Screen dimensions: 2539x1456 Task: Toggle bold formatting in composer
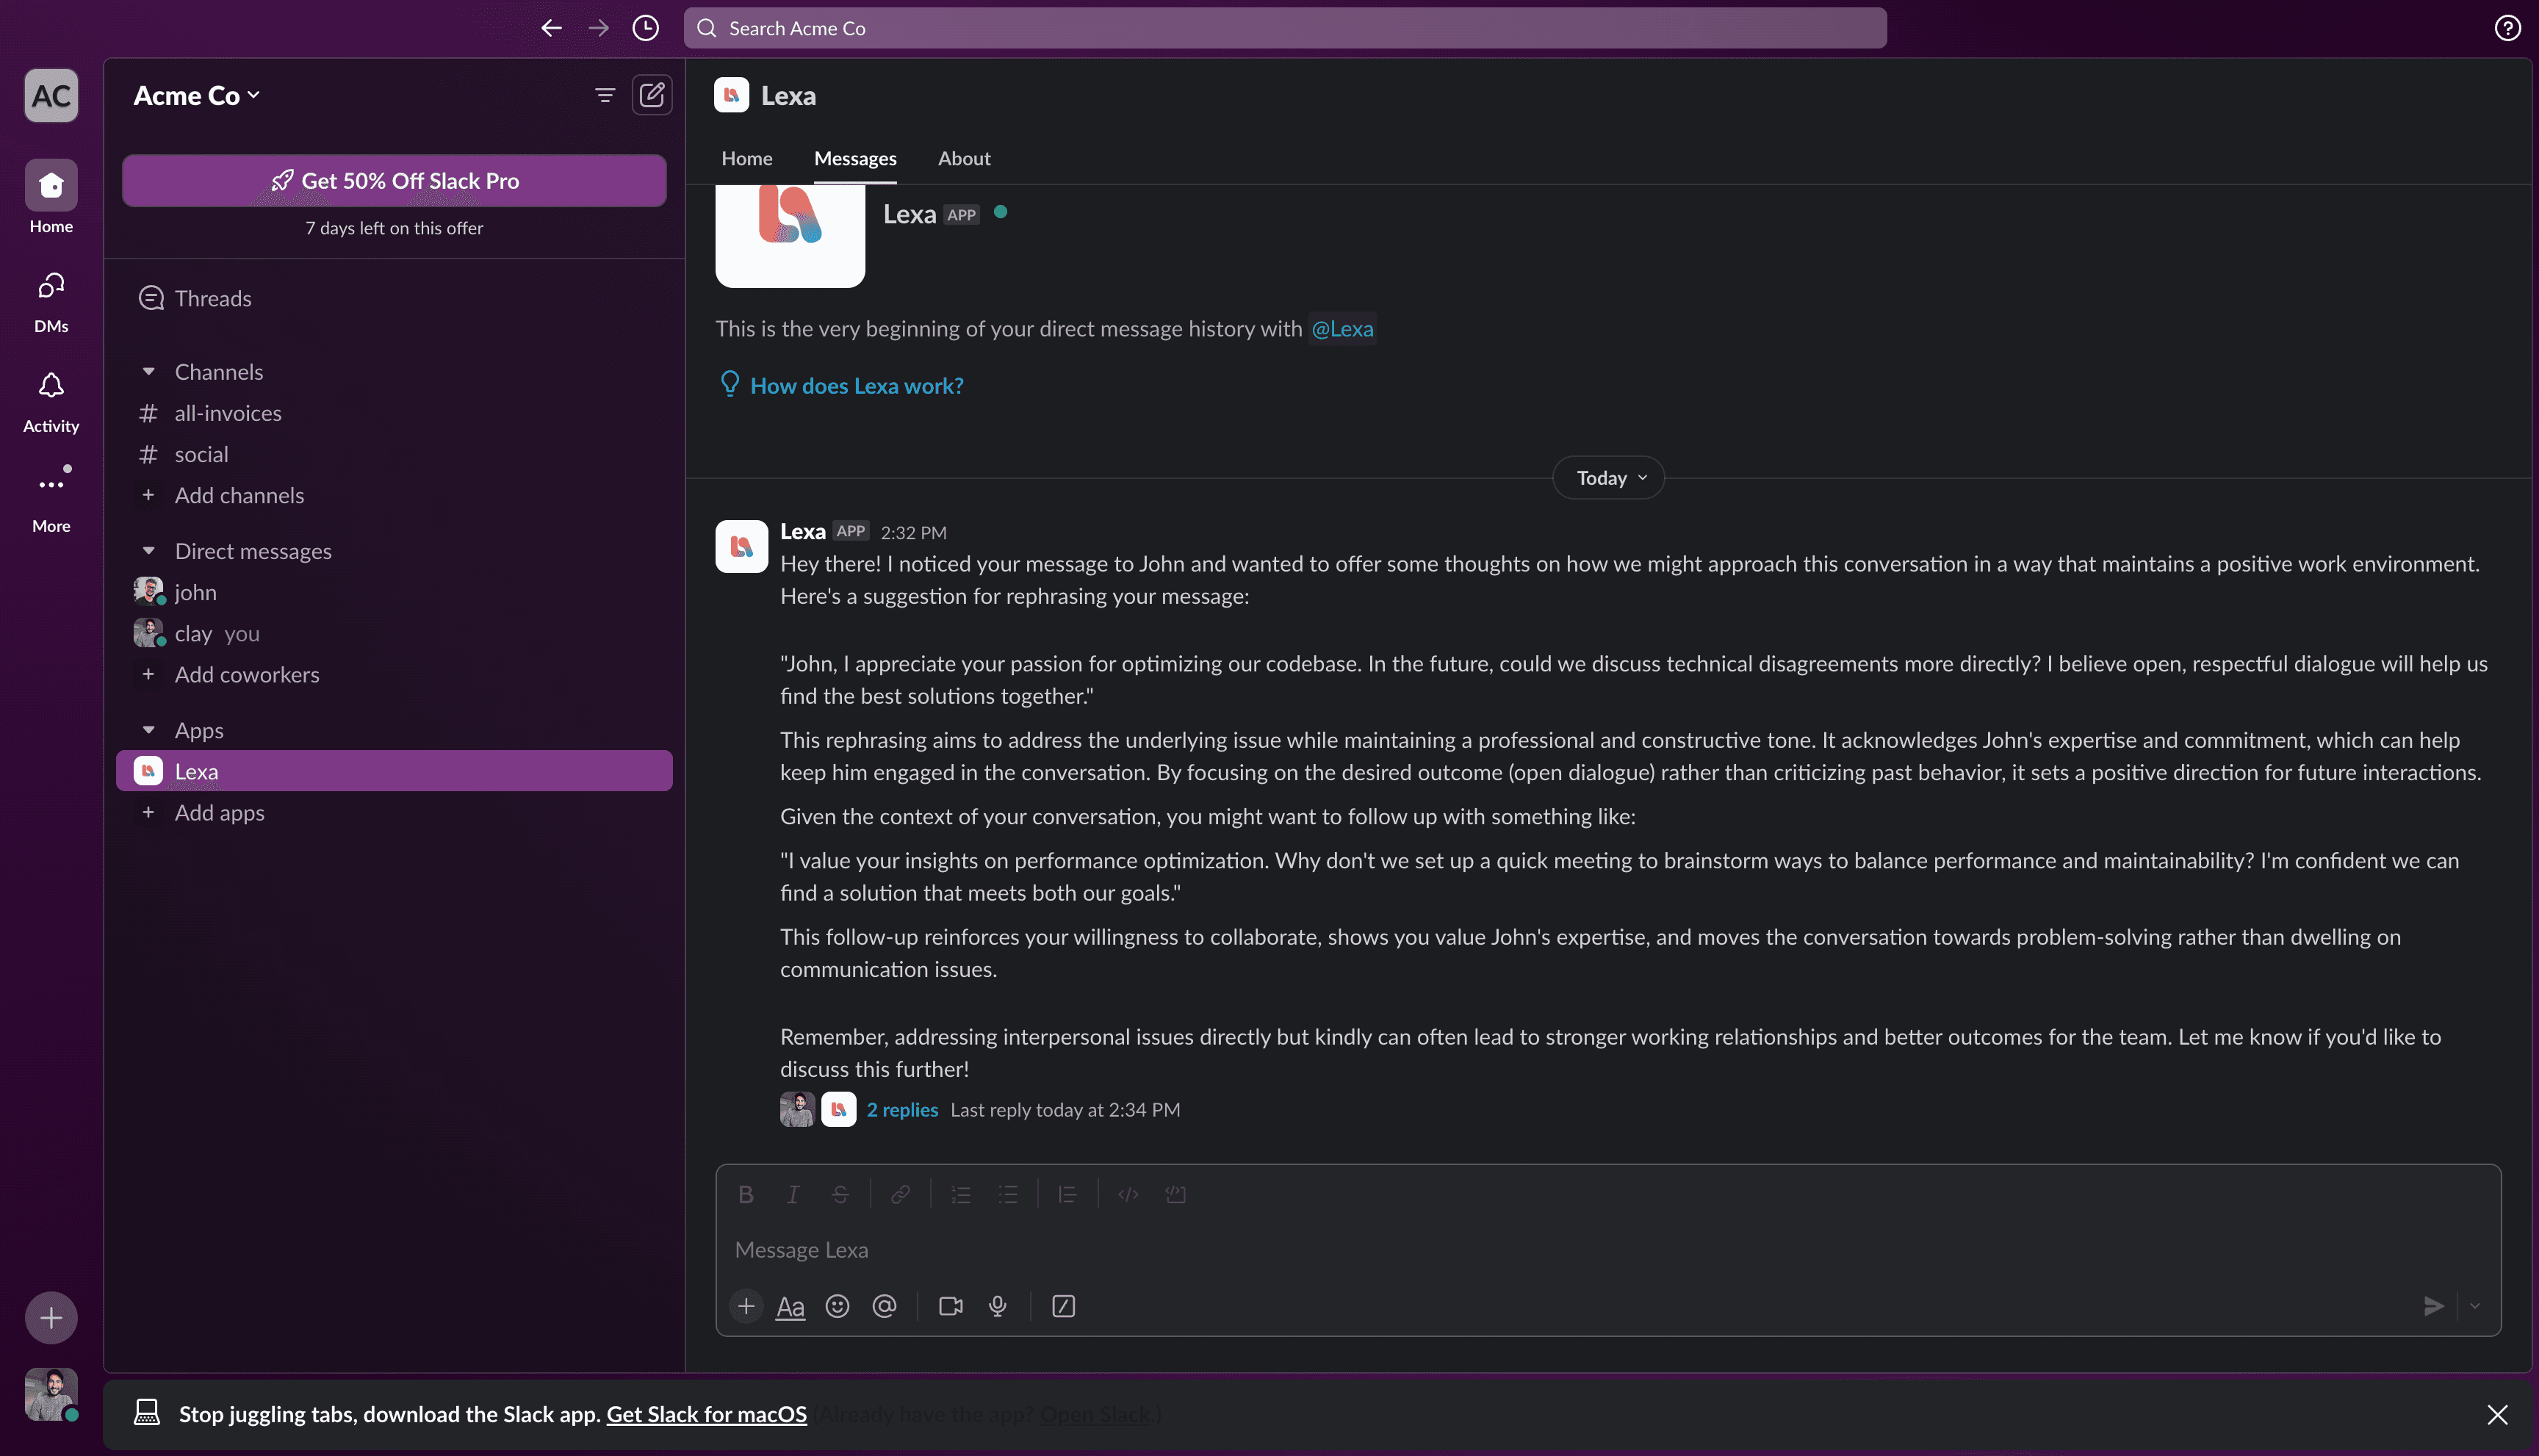click(x=746, y=1194)
